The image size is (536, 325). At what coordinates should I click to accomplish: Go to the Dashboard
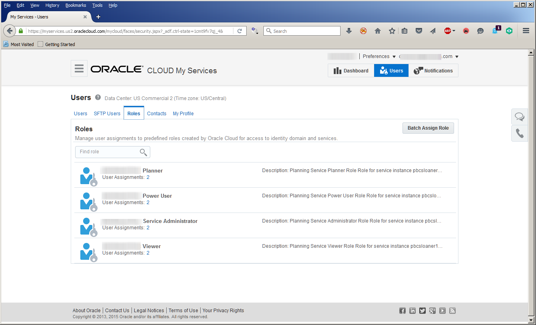coord(351,70)
